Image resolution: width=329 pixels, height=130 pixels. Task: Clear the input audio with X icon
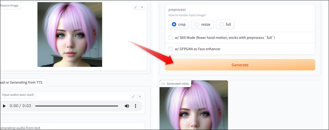coord(140,96)
